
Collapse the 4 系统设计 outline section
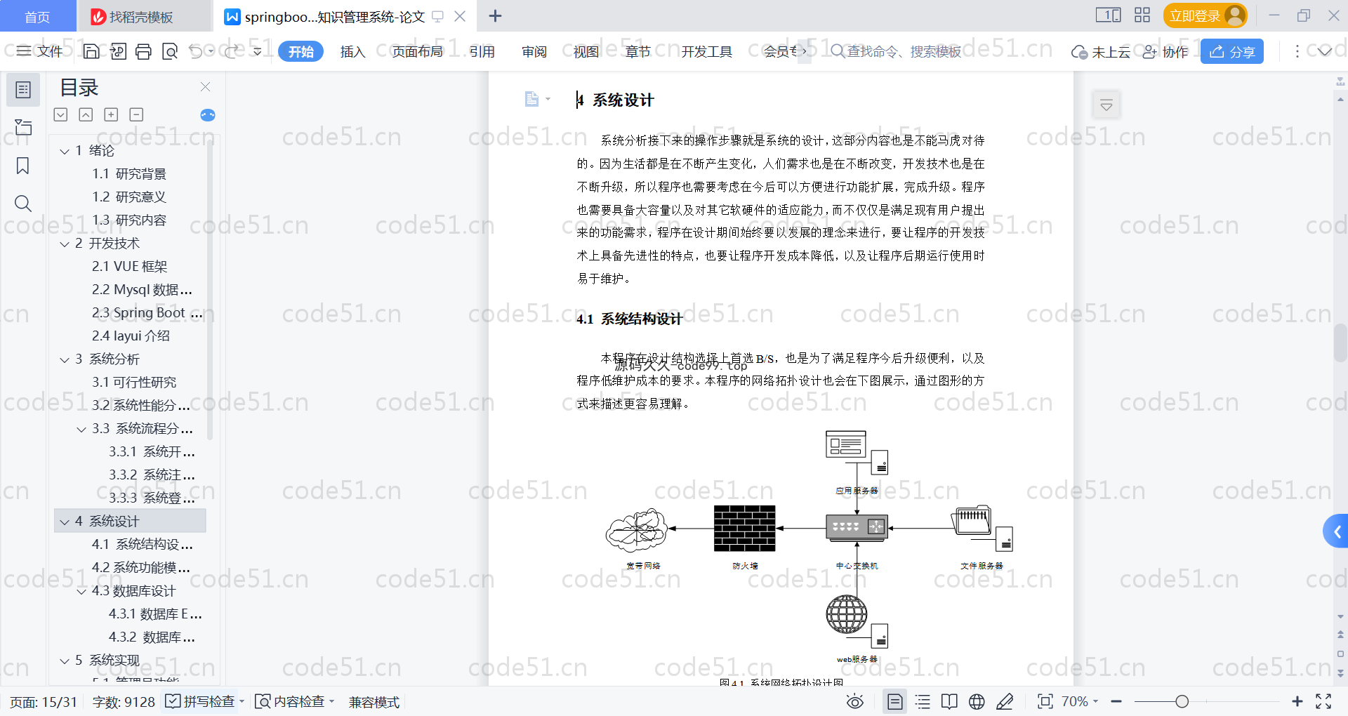[65, 522]
